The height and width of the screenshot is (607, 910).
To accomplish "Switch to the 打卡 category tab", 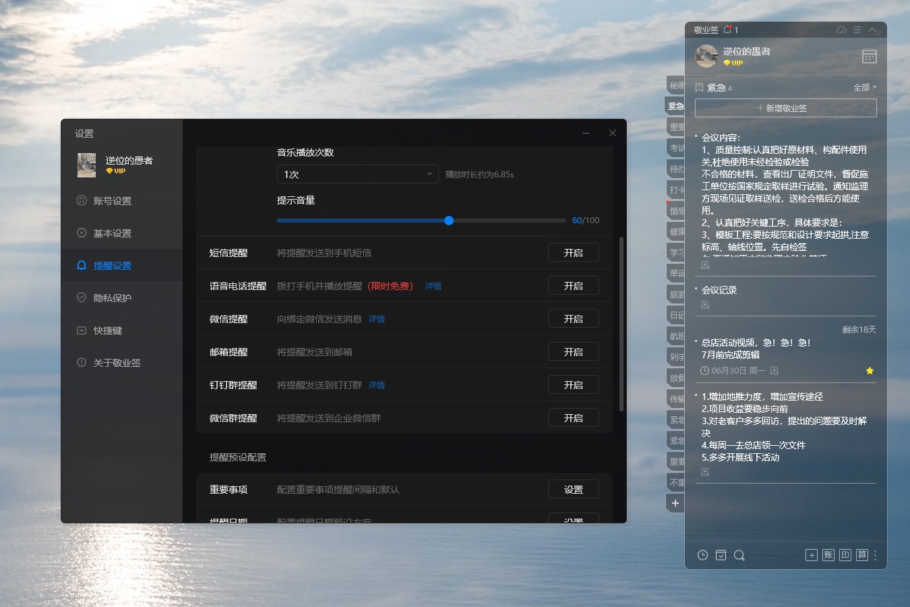I will (675, 190).
